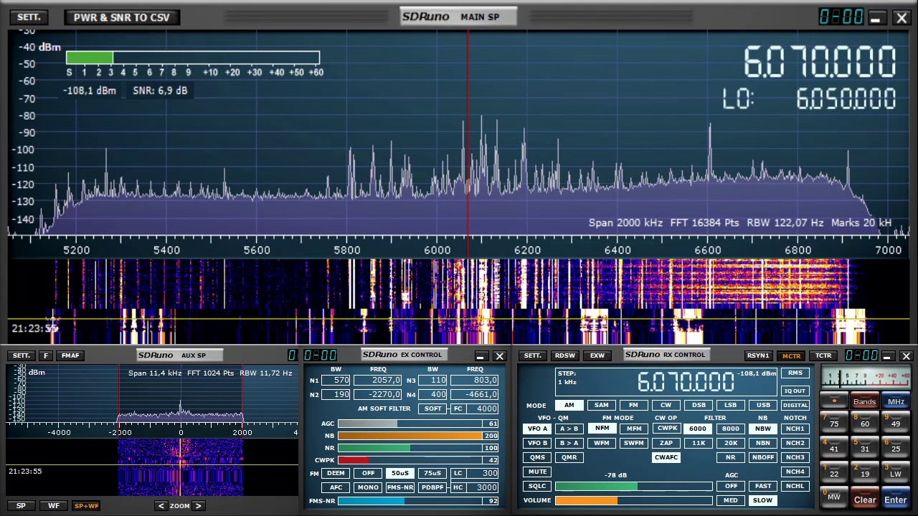918x516 pixels.
Task: Toggle MONO in EX Control
Action: [x=368, y=487]
